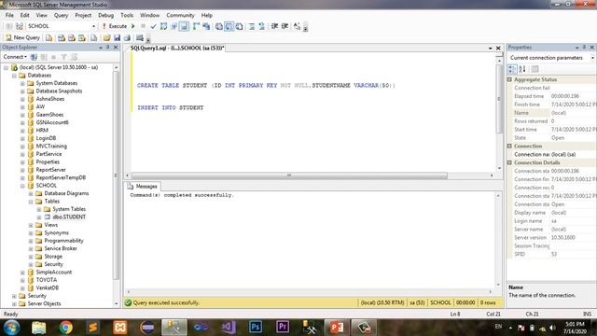Image resolution: width=597 pixels, height=336 pixels.
Task: Click the Database Engine Query icon
Action: [49, 37]
